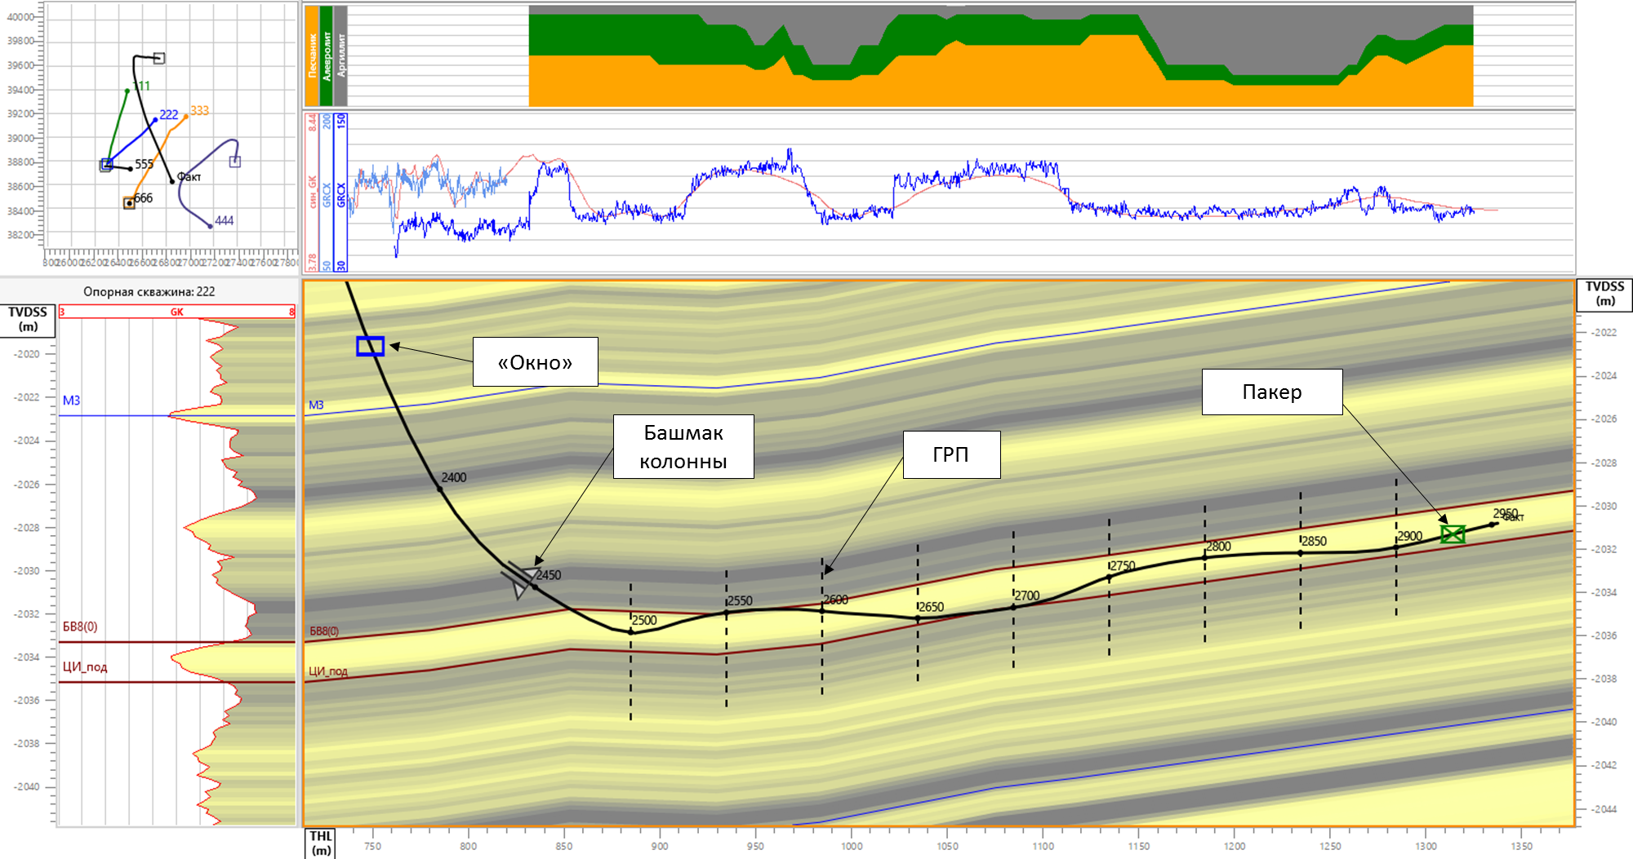Click the square end marker of well 444 in the map
Viewport: 1633px width, 859px height.
[x=235, y=162]
